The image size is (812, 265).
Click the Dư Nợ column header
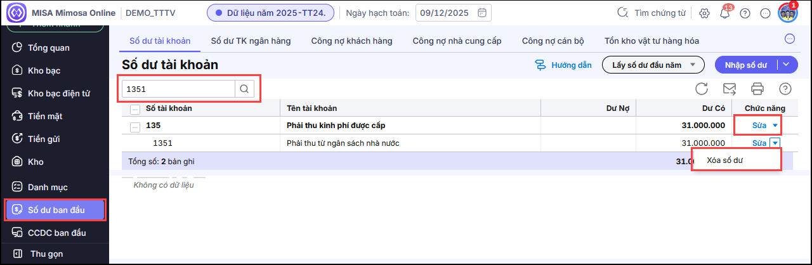(x=617, y=108)
